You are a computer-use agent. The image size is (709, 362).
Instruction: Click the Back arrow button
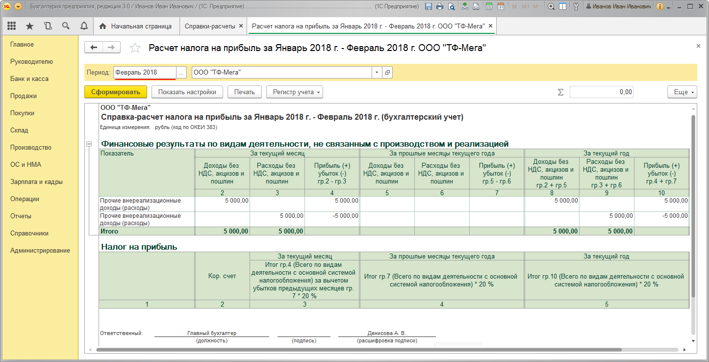point(94,48)
